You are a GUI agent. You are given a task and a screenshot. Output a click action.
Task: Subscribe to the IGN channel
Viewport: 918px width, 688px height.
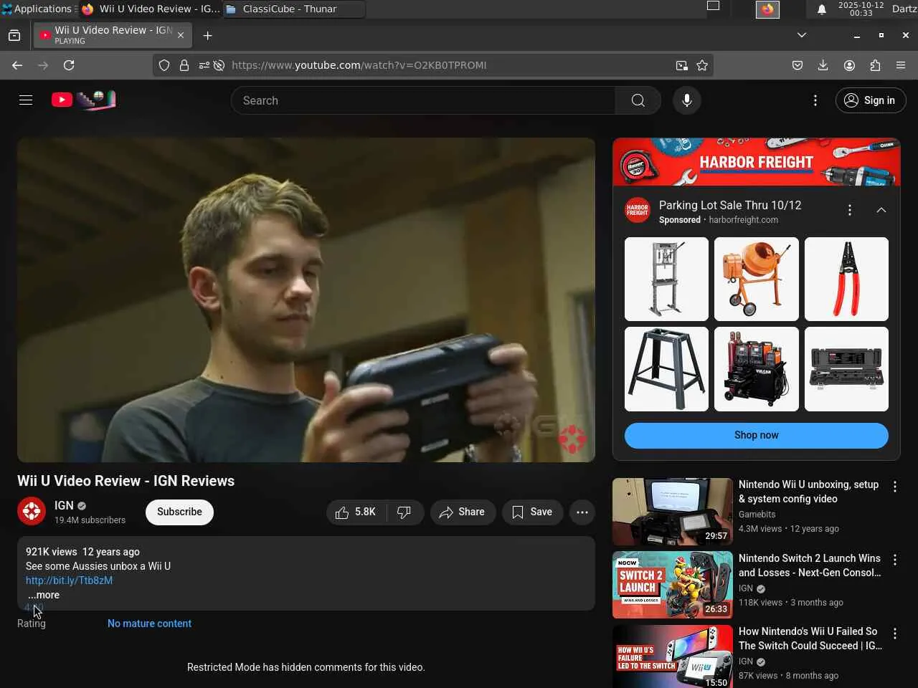(179, 512)
